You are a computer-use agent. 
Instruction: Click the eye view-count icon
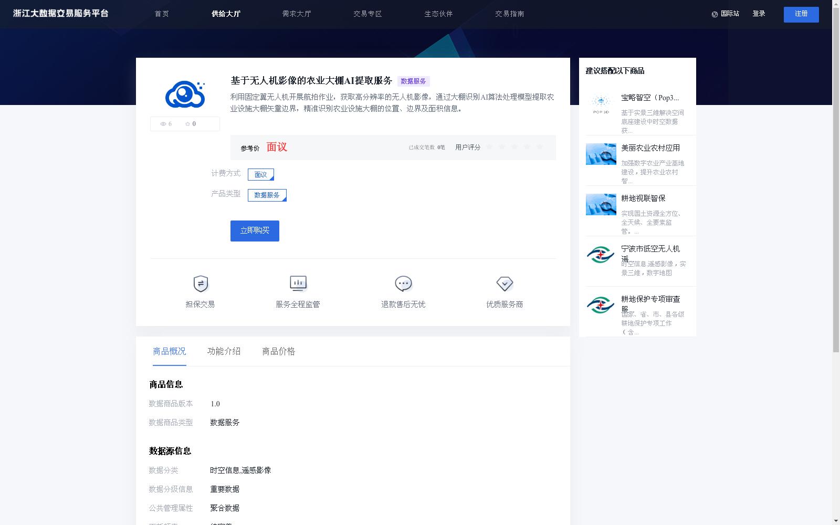pyautogui.click(x=163, y=124)
